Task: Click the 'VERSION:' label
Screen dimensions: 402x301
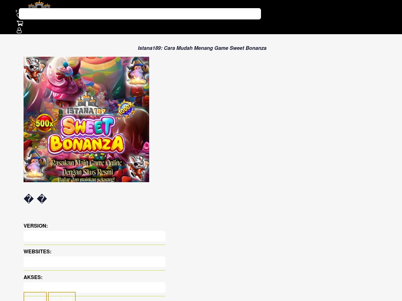Action: [x=36, y=226]
